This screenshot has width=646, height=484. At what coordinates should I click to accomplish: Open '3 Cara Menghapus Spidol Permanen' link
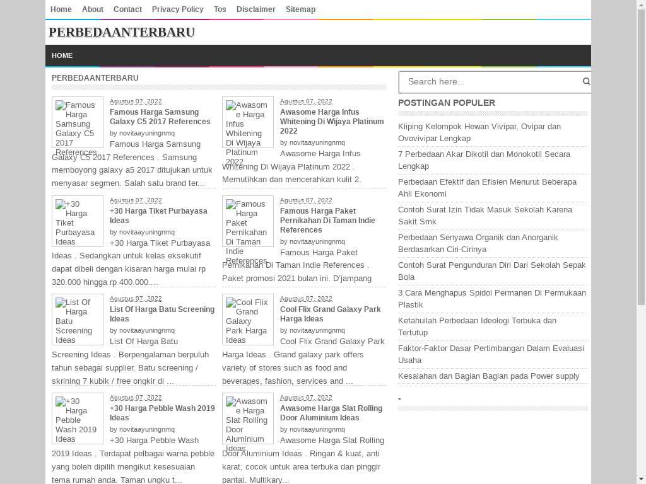pyautogui.click(x=492, y=299)
